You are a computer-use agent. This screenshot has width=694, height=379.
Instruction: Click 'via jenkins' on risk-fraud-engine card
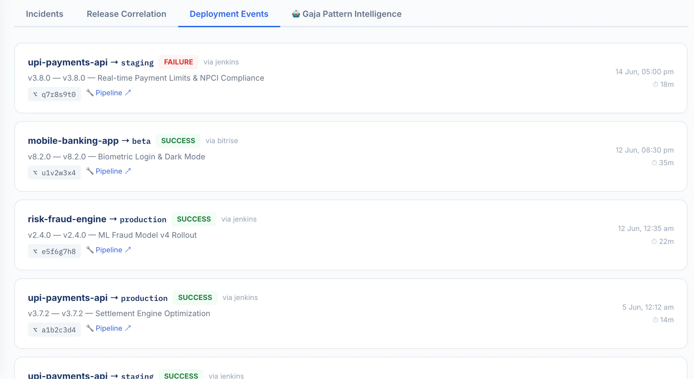coord(239,219)
